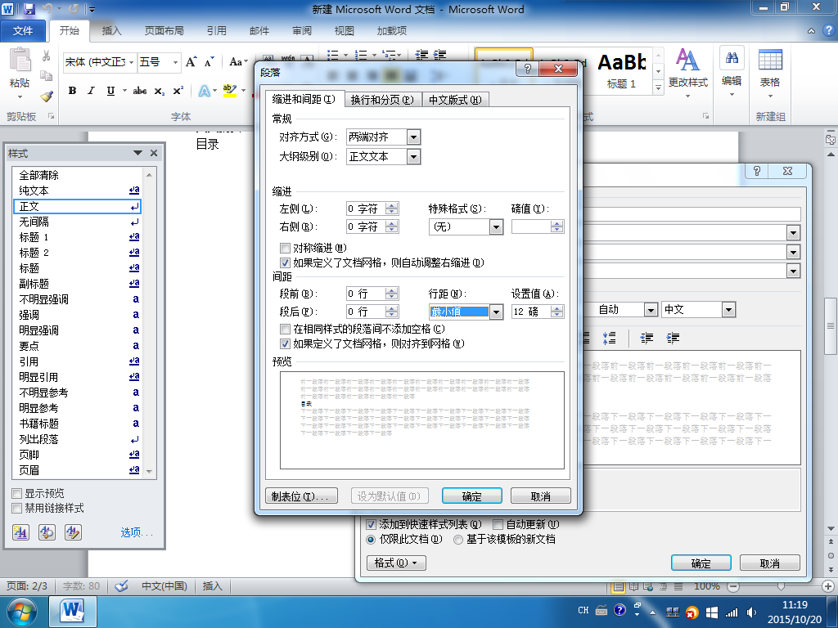This screenshot has width=838, height=628.
Task: Enable the Automatically update checkbox
Action: [x=498, y=524]
